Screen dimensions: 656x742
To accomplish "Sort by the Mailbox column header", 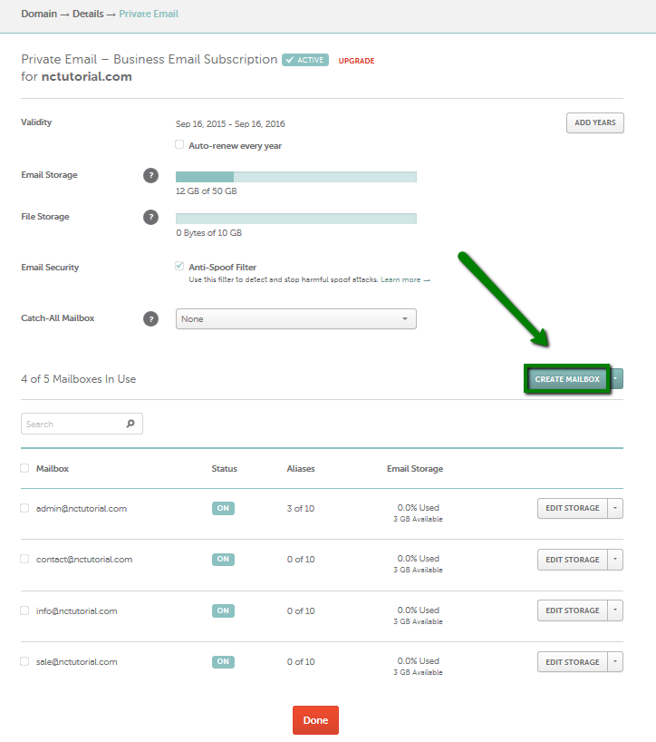I will 53,468.
